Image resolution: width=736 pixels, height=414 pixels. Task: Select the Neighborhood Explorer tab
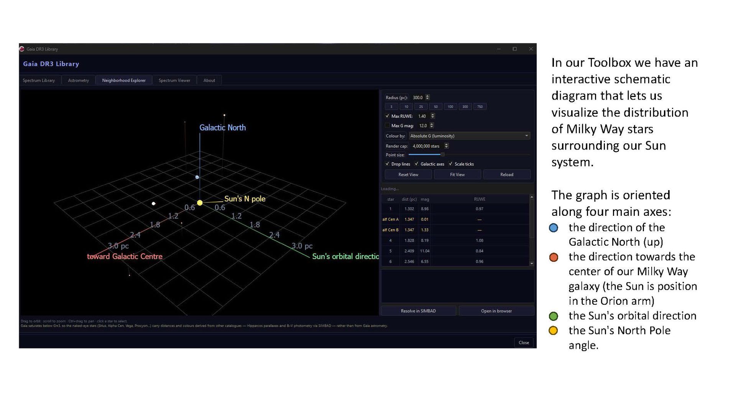tap(124, 80)
